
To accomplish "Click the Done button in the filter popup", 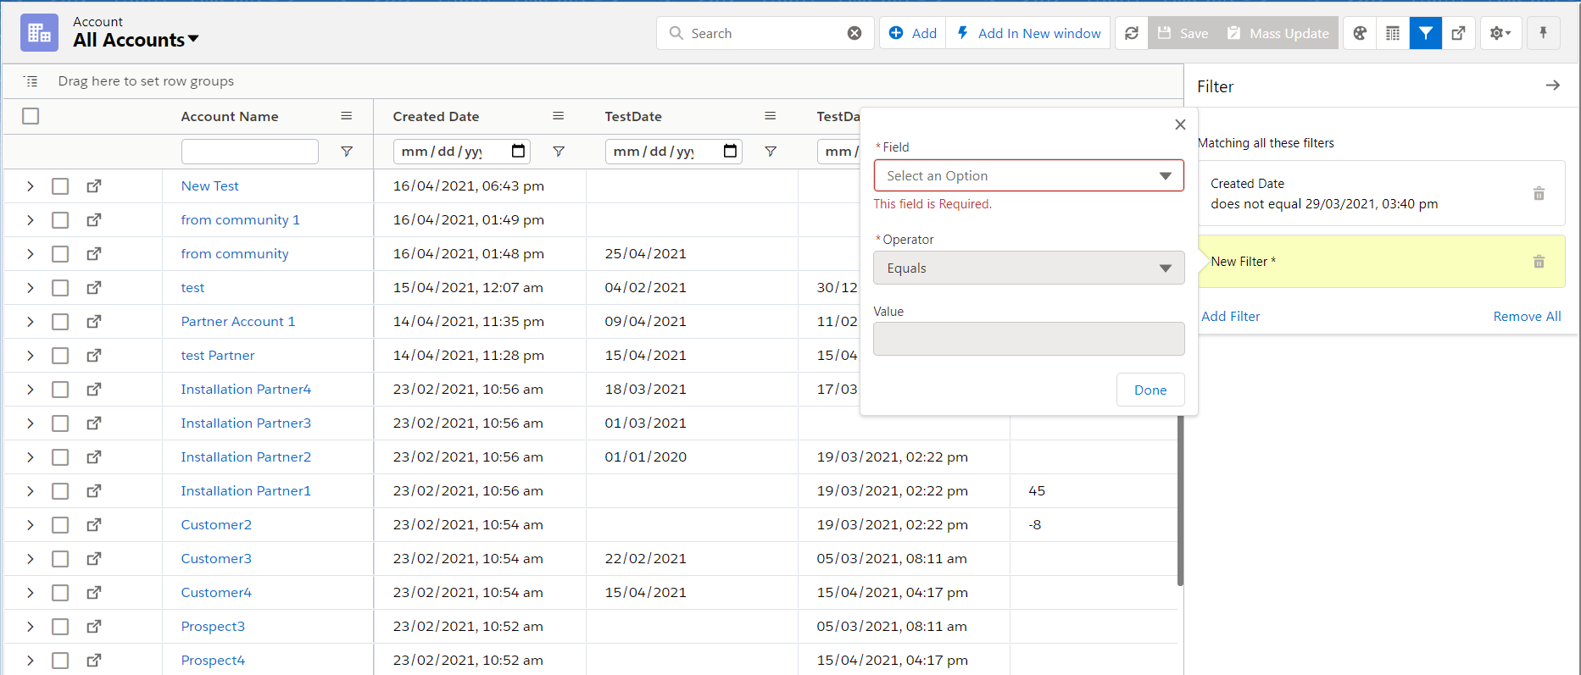I will click(1150, 390).
